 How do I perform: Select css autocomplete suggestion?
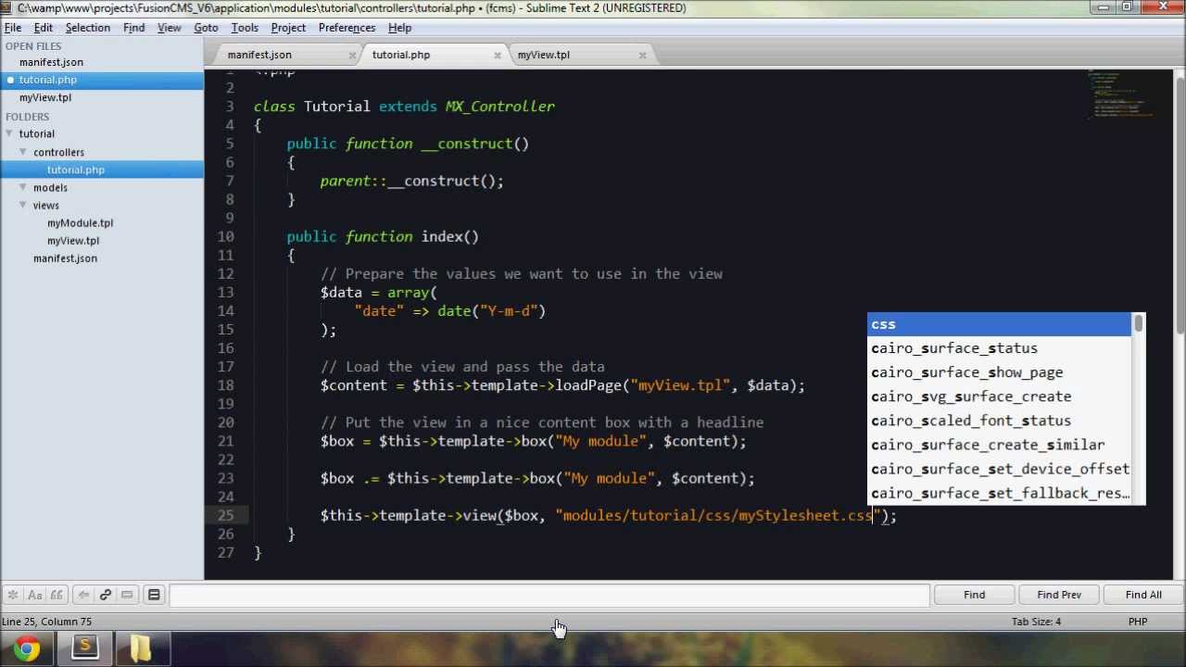coord(999,324)
